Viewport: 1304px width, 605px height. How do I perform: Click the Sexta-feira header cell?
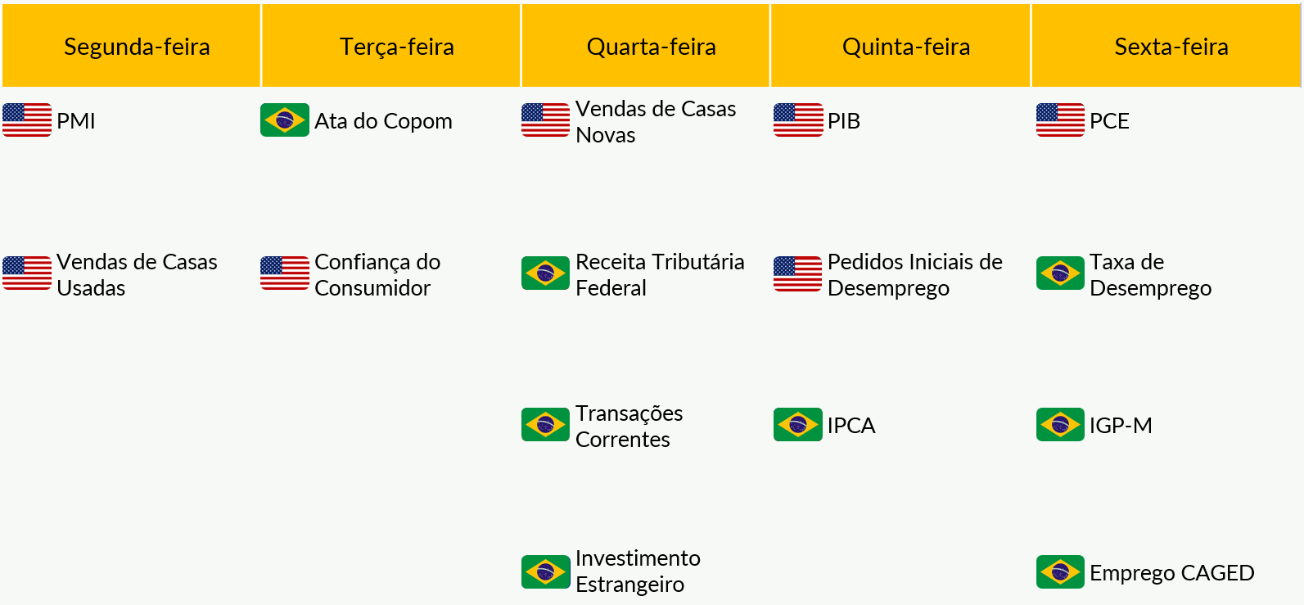pyautogui.click(x=1166, y=46)
